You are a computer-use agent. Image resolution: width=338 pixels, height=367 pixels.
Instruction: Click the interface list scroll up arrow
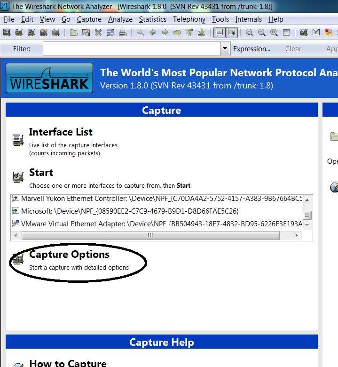pyautogui.click(x=307, y=200)
